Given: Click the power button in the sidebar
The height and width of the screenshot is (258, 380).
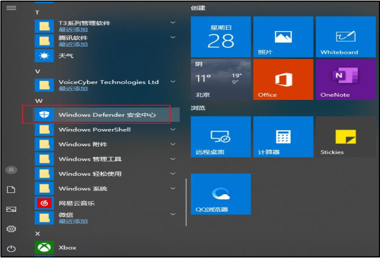Looking at the screenshot, I should (x=11, y=248).
